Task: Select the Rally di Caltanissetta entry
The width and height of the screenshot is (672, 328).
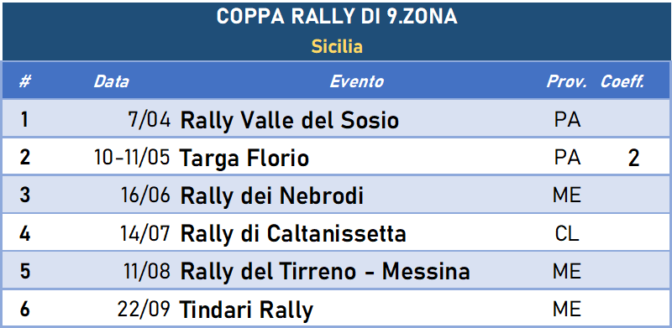Action: [293, 234]
